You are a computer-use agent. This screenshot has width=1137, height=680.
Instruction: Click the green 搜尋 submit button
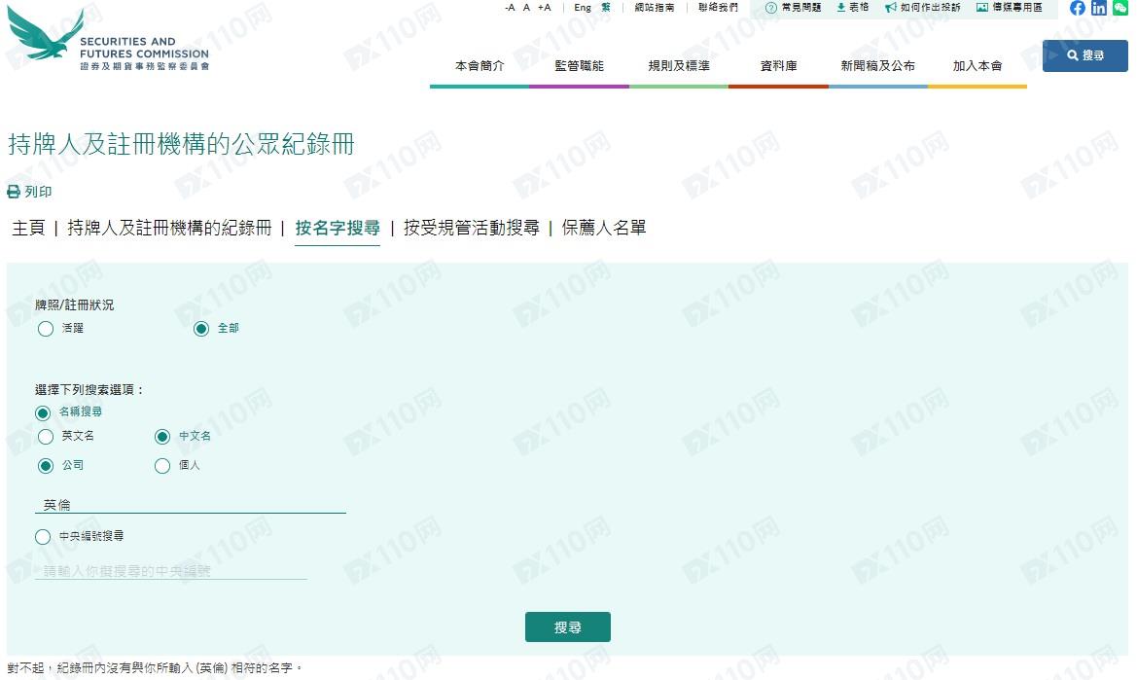pos(567,627)
